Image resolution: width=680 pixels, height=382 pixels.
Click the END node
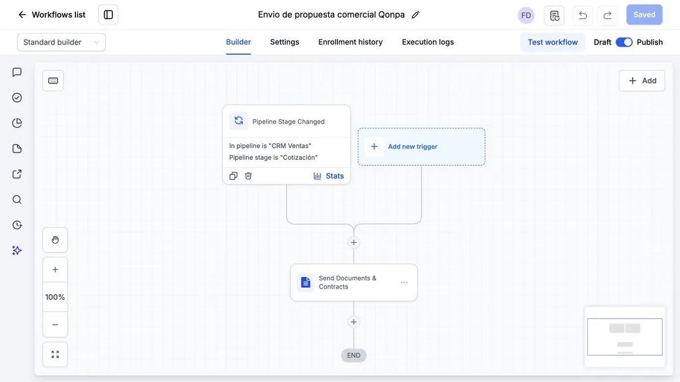354,355
